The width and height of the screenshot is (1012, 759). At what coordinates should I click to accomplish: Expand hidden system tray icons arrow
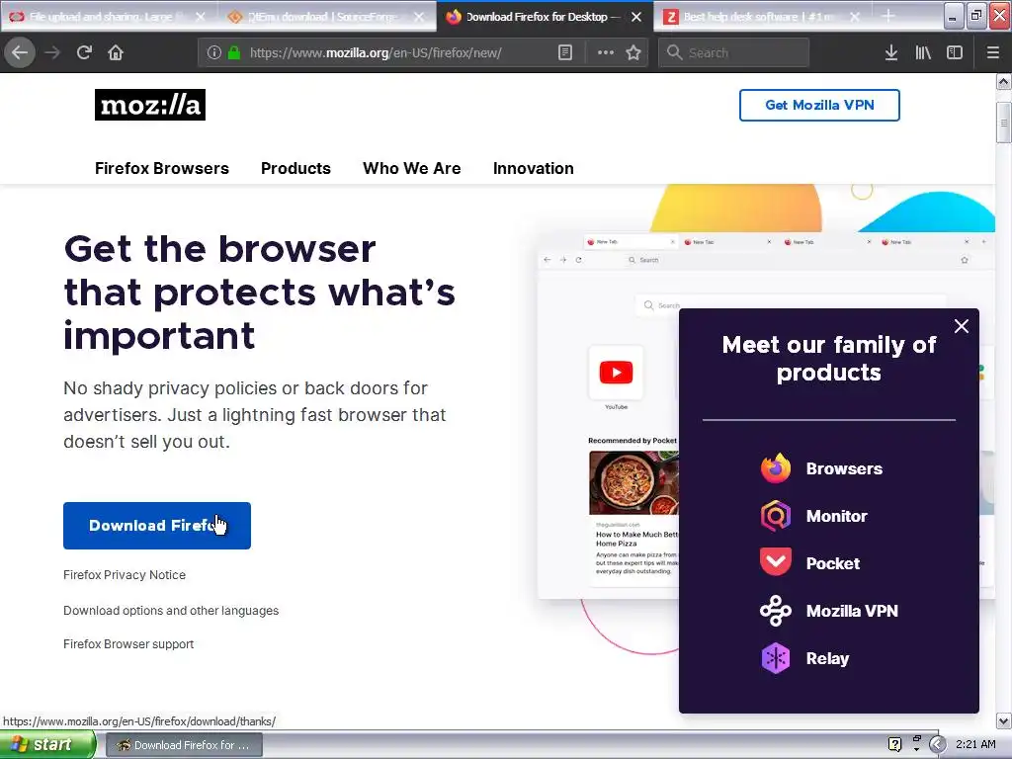point(937,745)
